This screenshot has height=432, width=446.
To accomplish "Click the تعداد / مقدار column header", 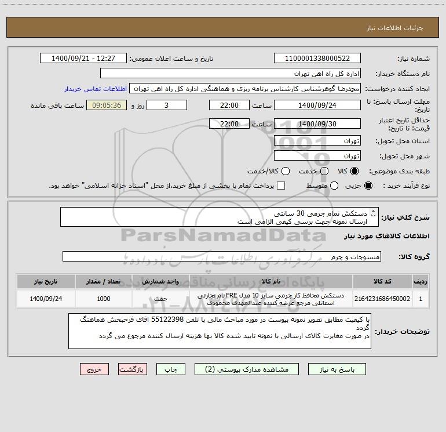I will click(x=104, y=281).
